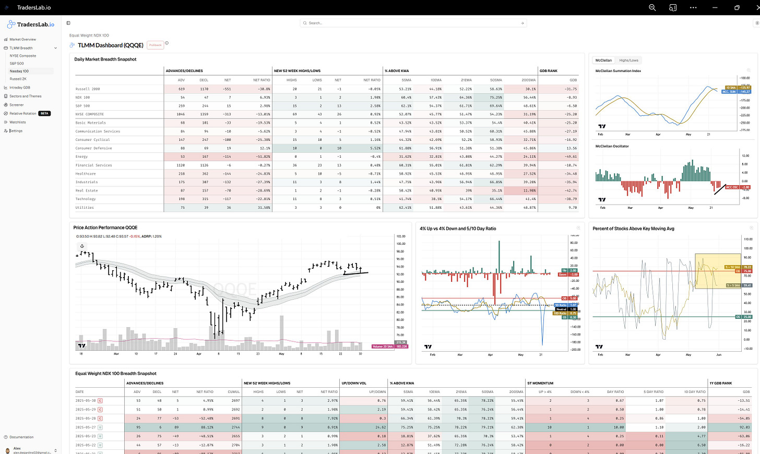Screen dimensions: 760x454
Task: Click the C badge for 2025-05-28
Action: point(100,418)
